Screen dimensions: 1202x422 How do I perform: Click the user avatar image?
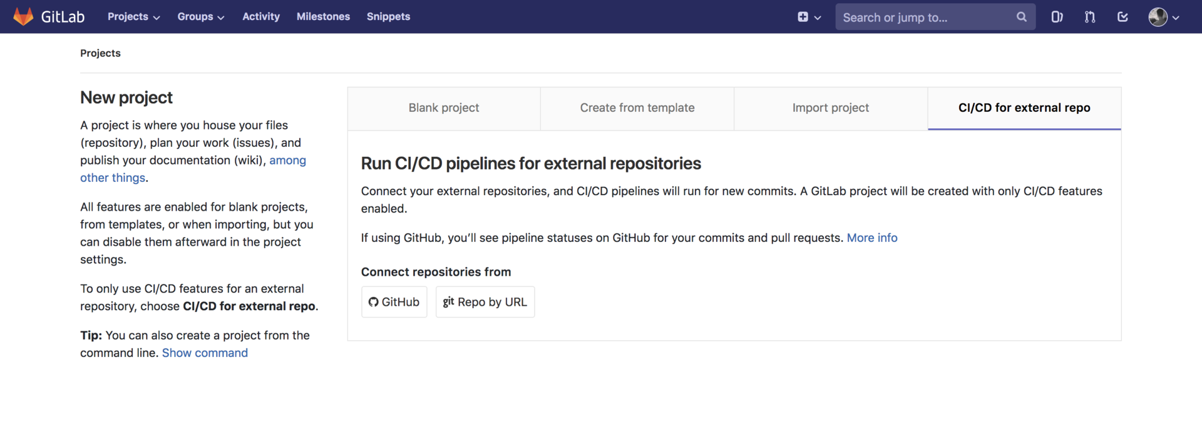click(1158, 17)
